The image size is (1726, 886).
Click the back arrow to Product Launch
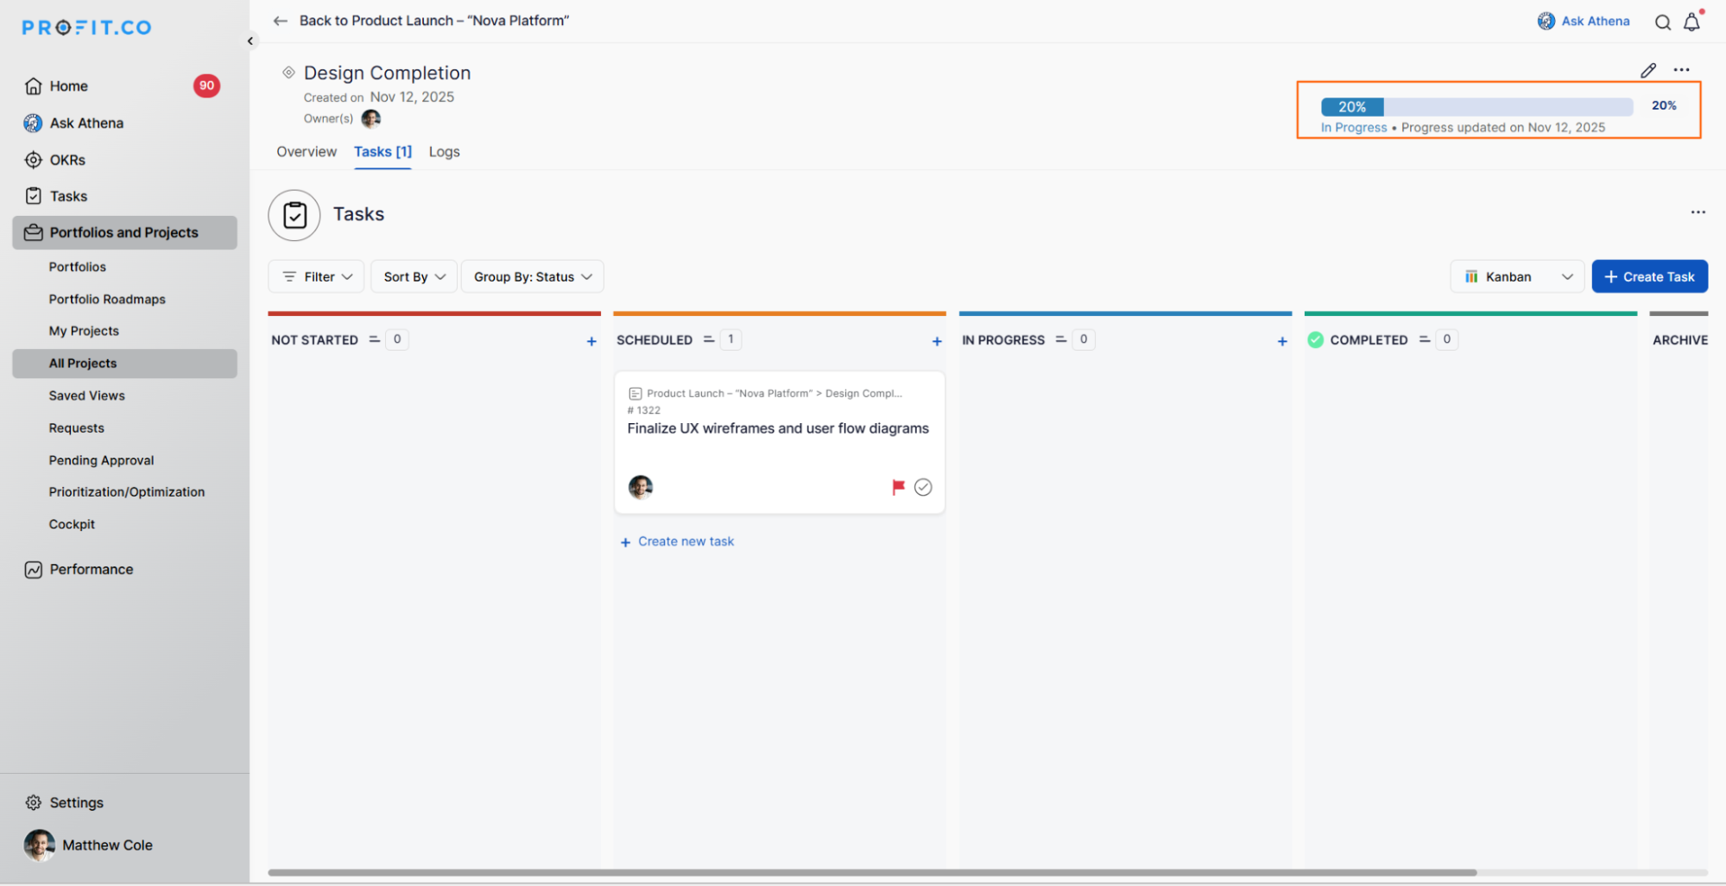click(x=280, y=20)
